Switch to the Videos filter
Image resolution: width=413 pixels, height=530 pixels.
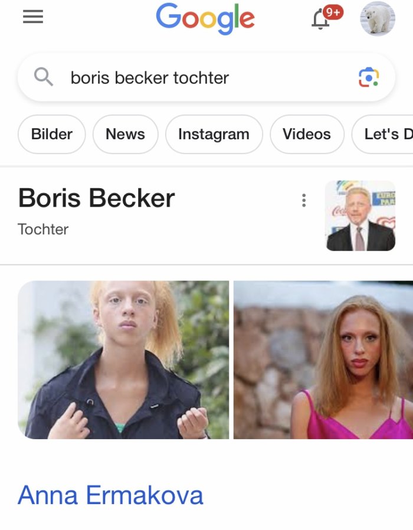pyautogui.click(x=307, y=134)
